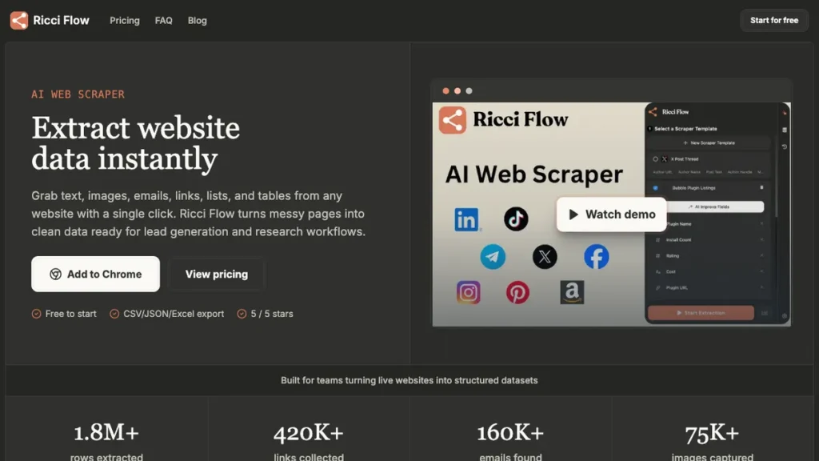Viewport: 819px width, 461px height.
Task: Click the Instagram icon in demo preview
Action: (468, 292)
